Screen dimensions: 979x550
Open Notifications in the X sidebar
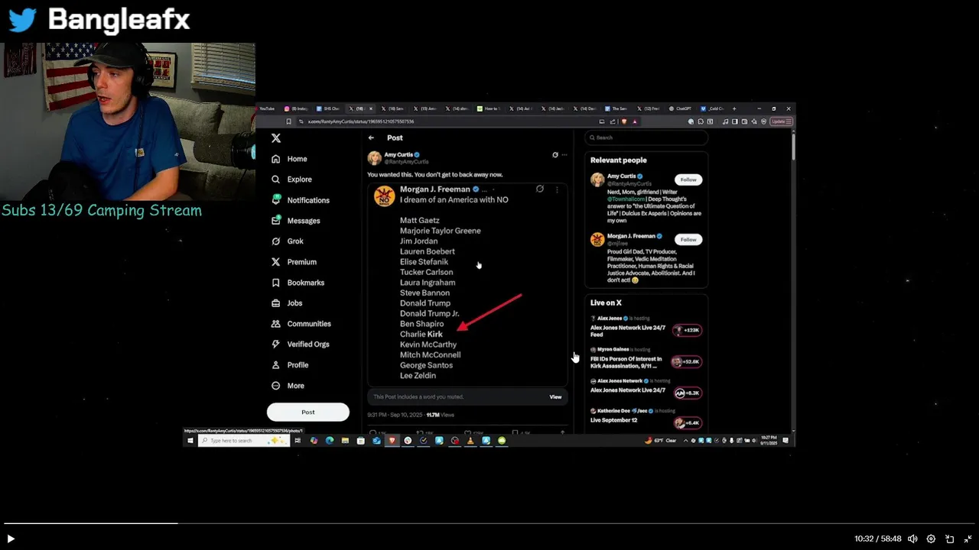coord(300,200)
